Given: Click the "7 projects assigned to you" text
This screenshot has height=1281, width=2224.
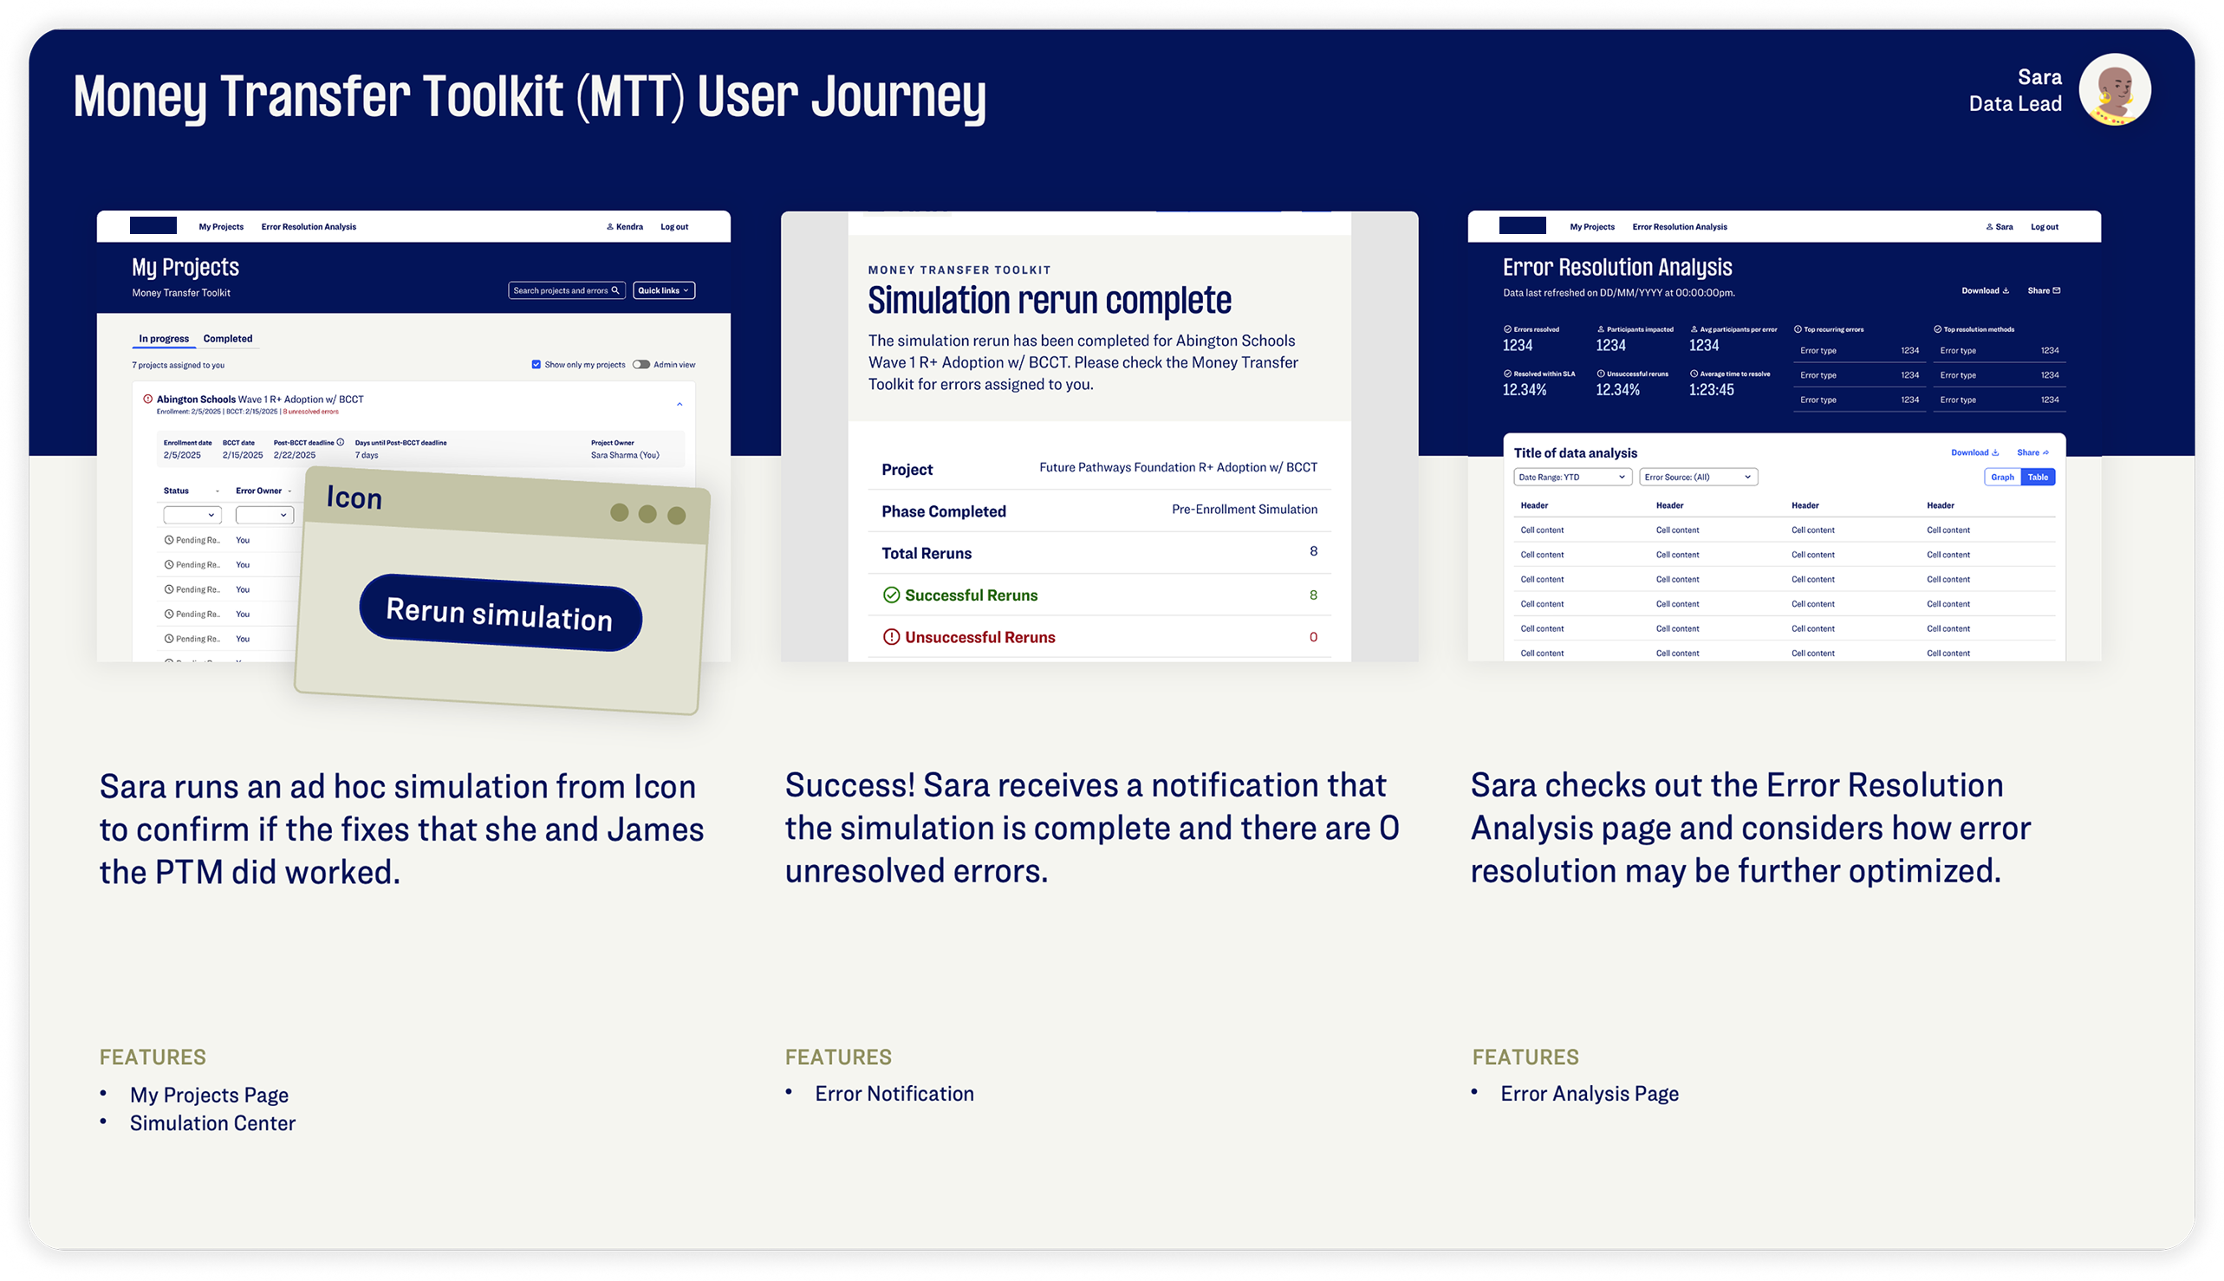Looking at the screenshot, I should (179, 365).
